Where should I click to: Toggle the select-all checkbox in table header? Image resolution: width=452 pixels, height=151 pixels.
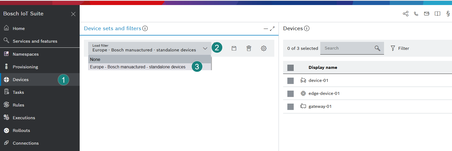[291, 68]
